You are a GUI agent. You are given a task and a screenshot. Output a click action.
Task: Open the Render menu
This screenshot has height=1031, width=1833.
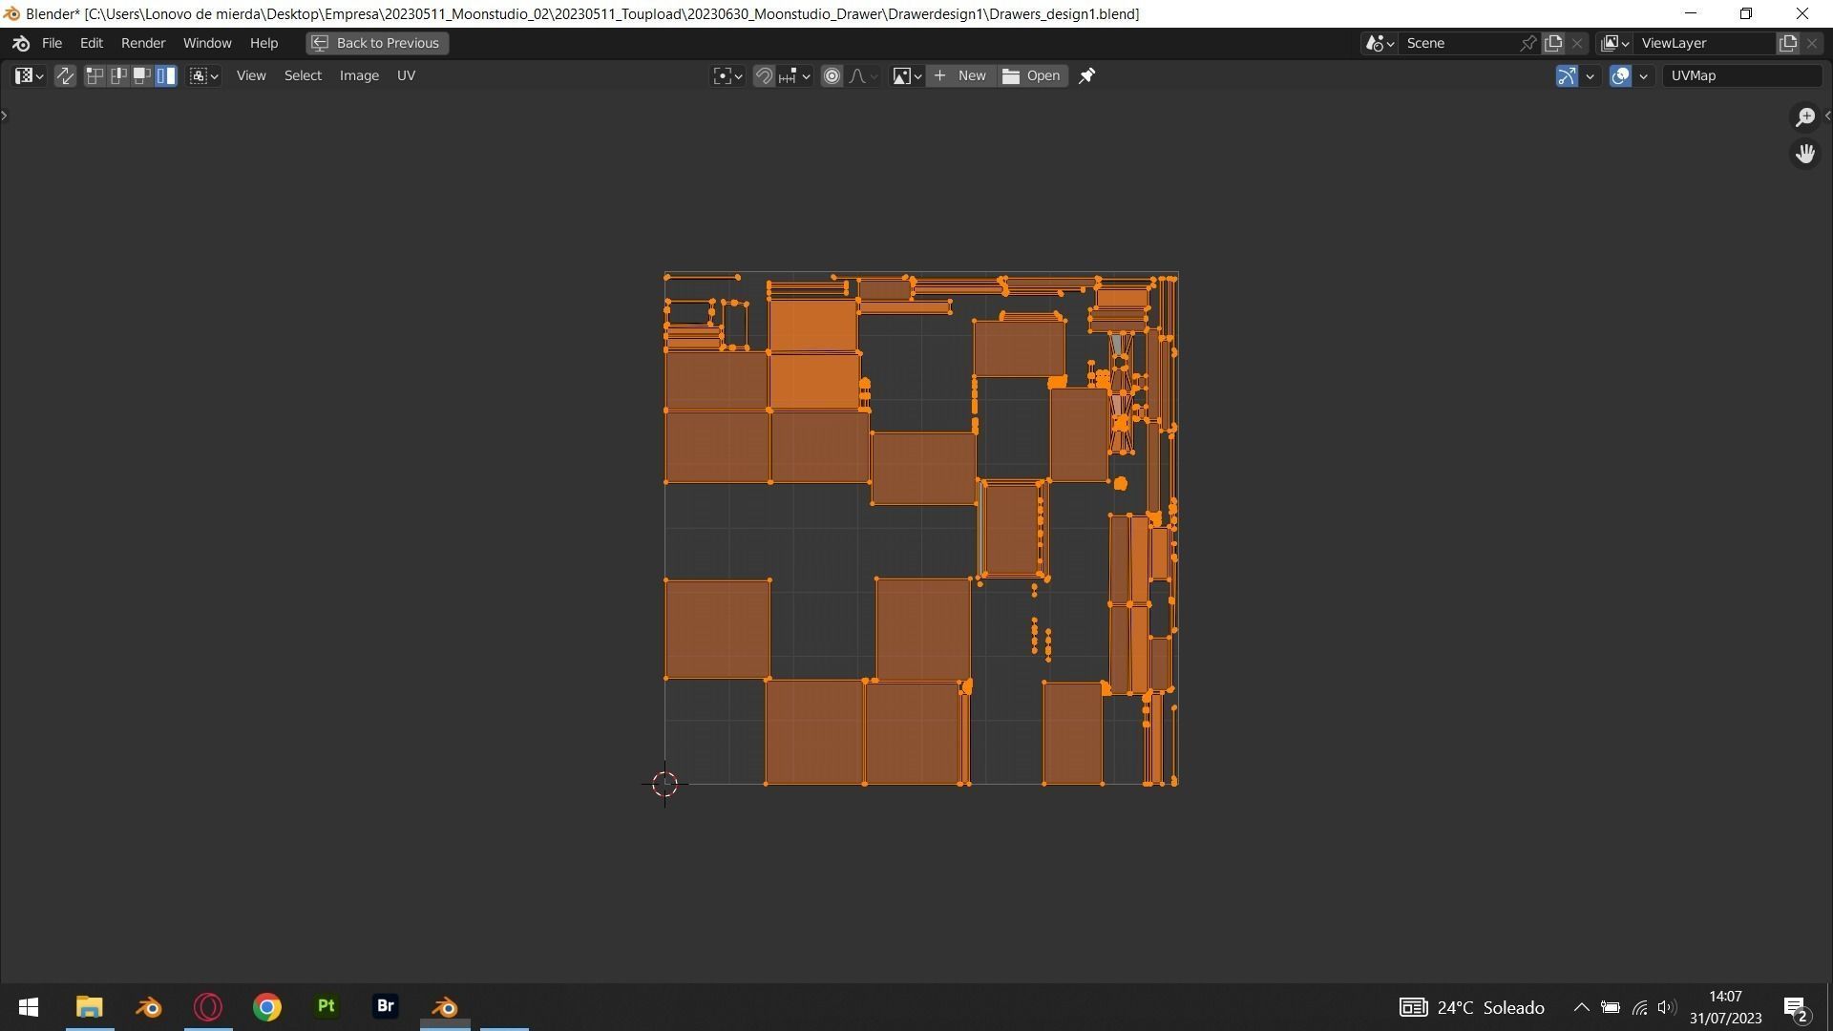(143, 43)
